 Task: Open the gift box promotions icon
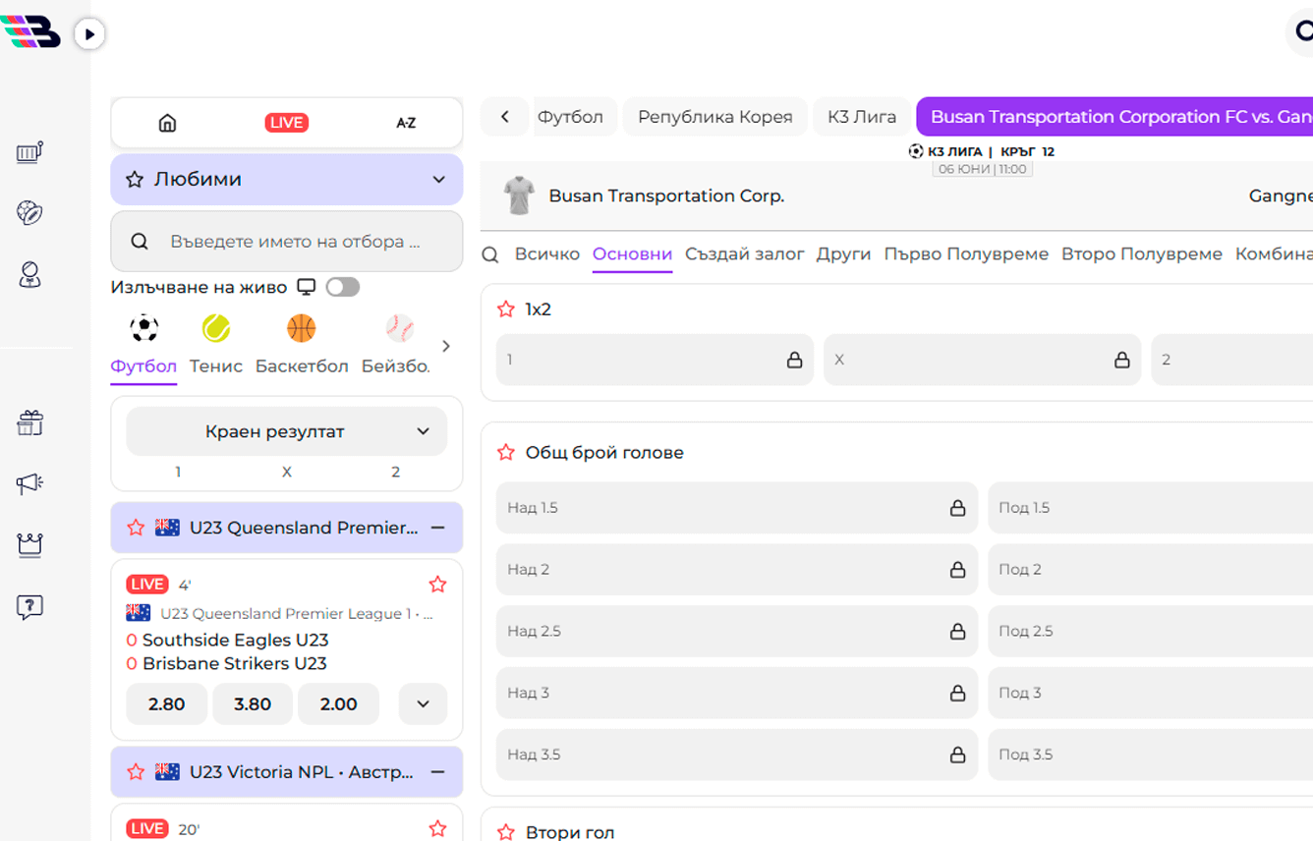(29, 422)
